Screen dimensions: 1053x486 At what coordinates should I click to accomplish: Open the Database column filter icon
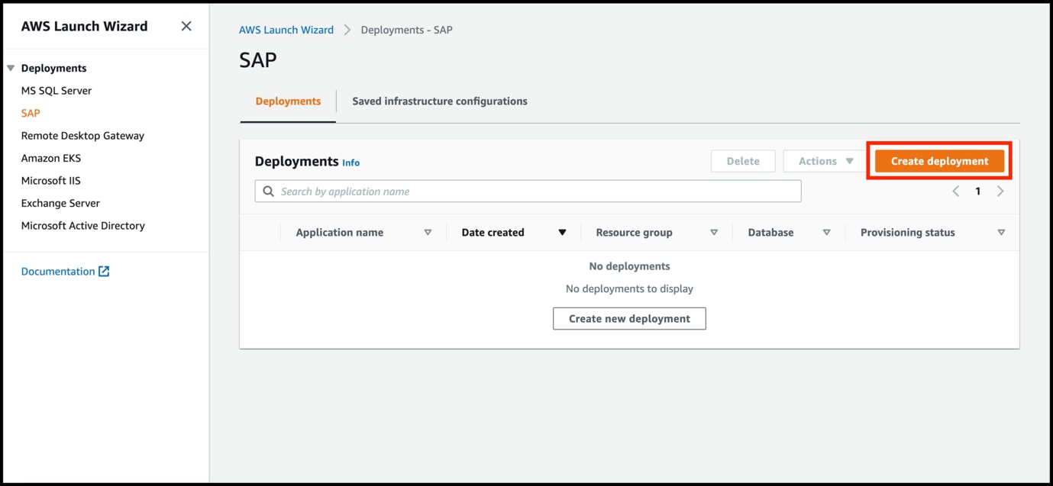[826, 232]
